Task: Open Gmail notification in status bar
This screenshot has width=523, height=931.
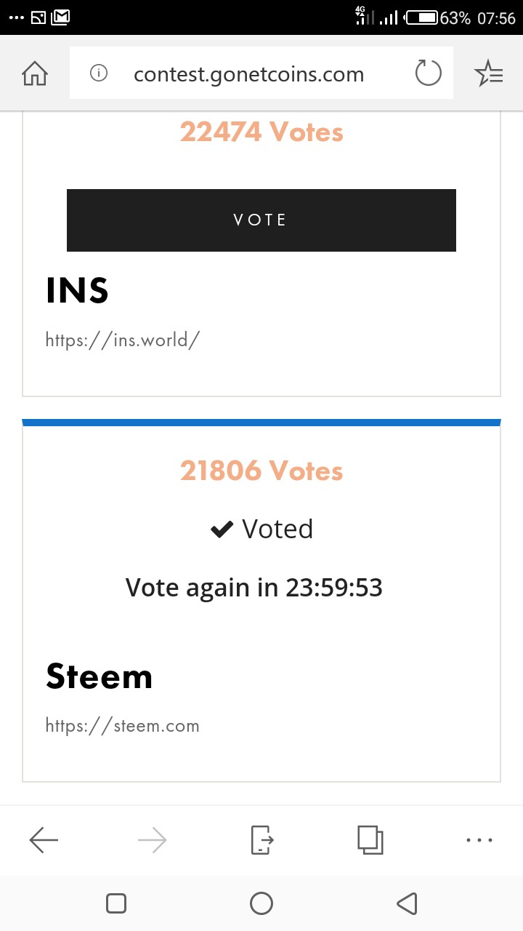Action: [x=60, y=17]
